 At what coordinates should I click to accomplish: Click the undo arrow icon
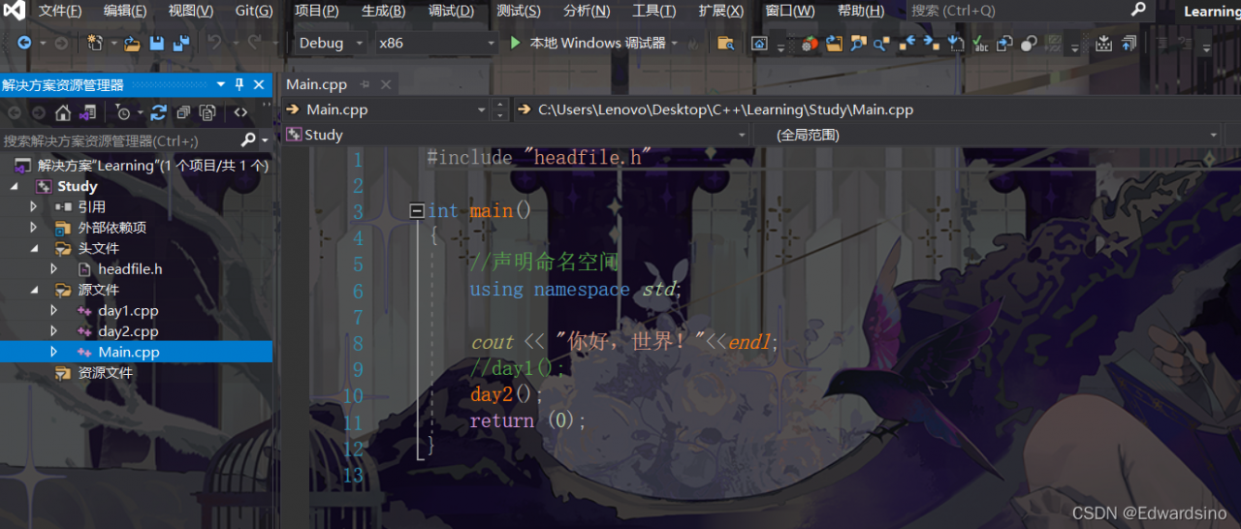coord(214,44)
